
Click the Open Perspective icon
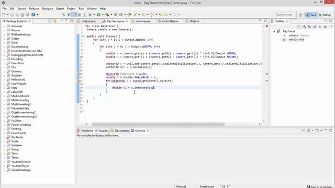coord(300,15)
